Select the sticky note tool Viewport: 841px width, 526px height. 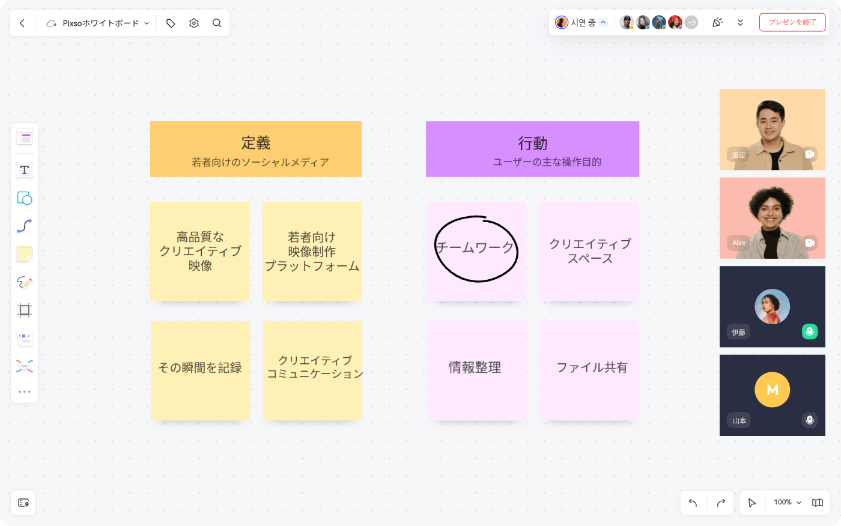[x=25, y=254]
